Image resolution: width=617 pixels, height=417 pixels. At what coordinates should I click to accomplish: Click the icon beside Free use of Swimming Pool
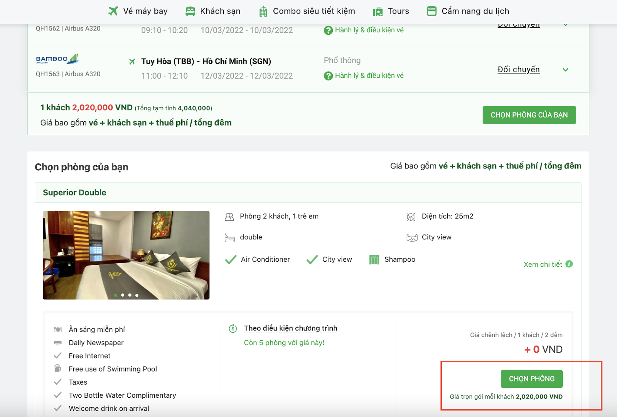(58, 368)
